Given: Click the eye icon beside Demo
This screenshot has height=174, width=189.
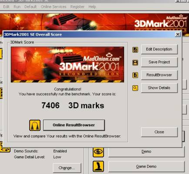Looking at the screenshot, I should click(x=98, y=152).
